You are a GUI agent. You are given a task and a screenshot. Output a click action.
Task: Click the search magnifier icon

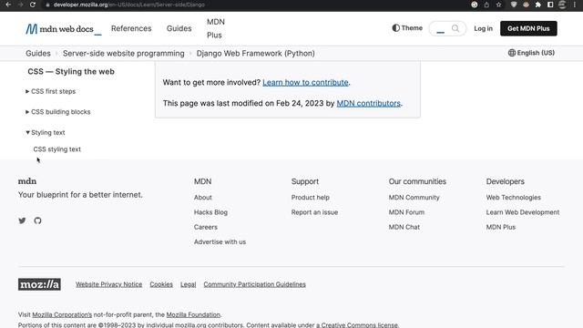(455, 28)
